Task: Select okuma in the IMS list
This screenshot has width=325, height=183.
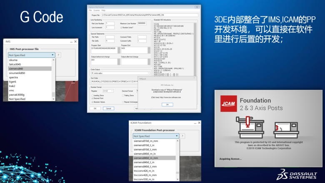Action: pos(30,60)
